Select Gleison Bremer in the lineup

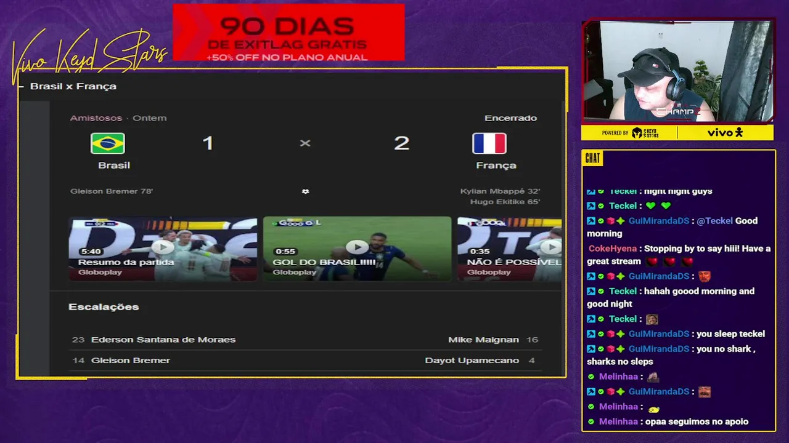point(131,360)
